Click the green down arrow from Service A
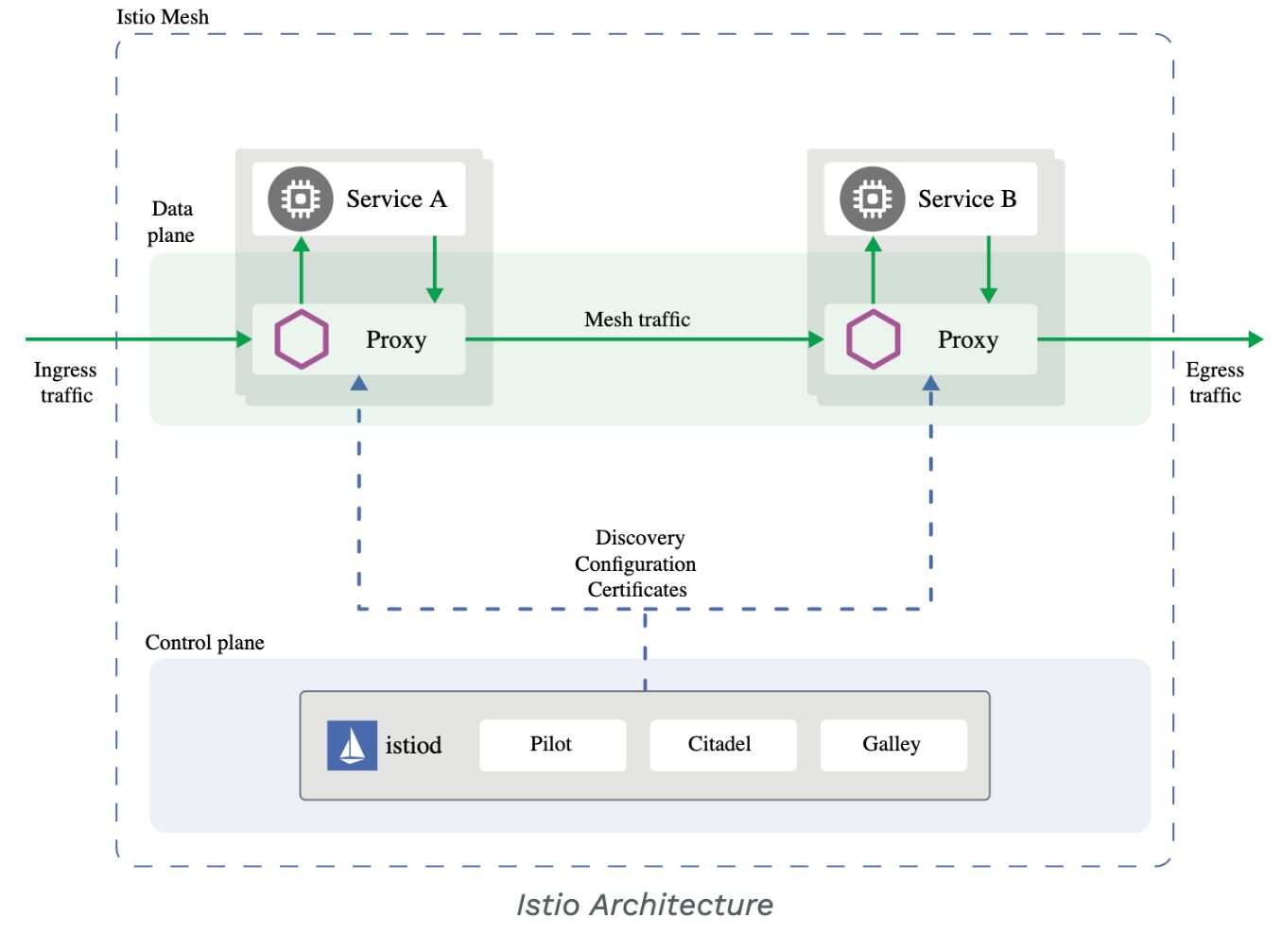The image size is (1282, 934). (x=435, y=269)
